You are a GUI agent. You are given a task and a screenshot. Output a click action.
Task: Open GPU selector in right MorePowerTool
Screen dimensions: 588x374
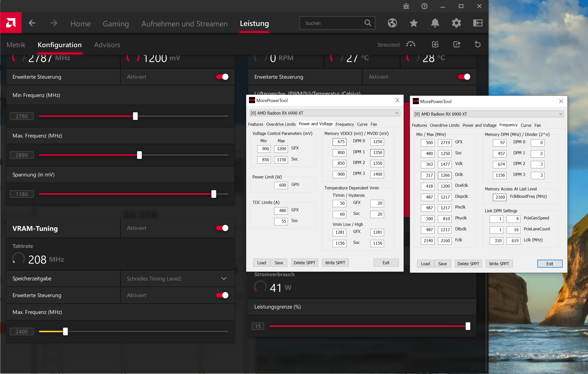488,114
